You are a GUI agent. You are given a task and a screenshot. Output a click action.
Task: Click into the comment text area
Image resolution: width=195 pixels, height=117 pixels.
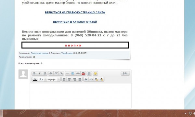click(x=81, y=96)
